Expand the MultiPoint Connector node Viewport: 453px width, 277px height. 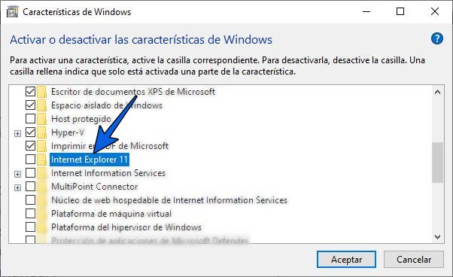click(x=17, y=187)
